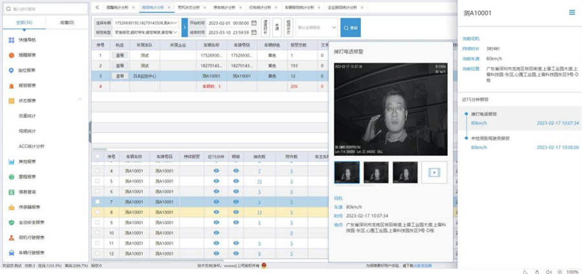Click the blue 查询 search button
This screenshot has width=582, height=274.
coord(350,28)
